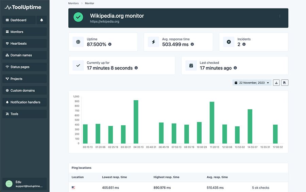The image size is (306, 192).
Task: Click the Last checked info icon
Action: 235,68
